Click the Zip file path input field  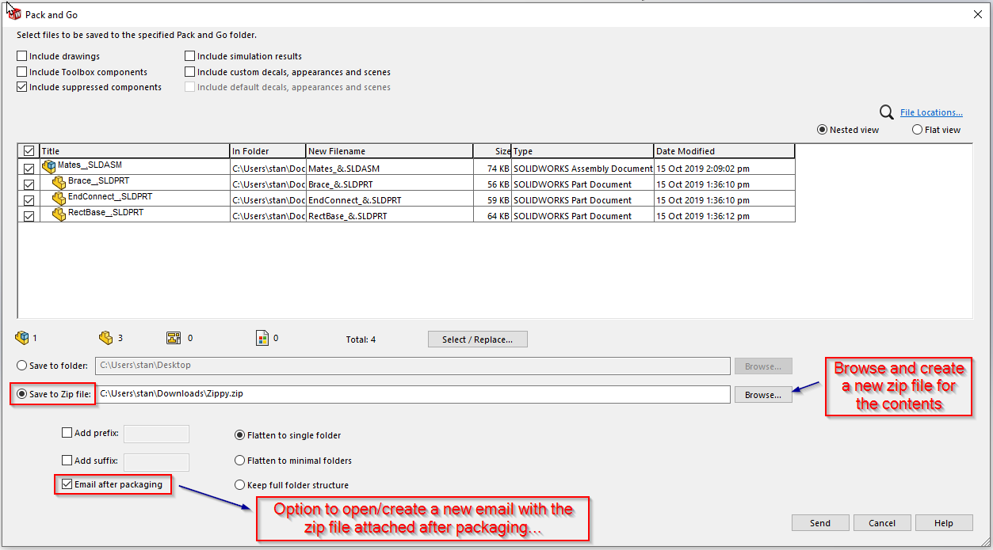413,394
